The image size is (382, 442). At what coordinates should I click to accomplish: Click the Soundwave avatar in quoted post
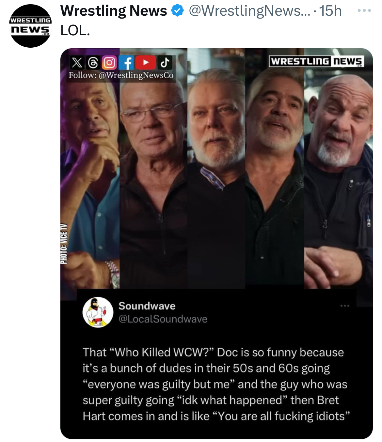[x=98, y=312]
